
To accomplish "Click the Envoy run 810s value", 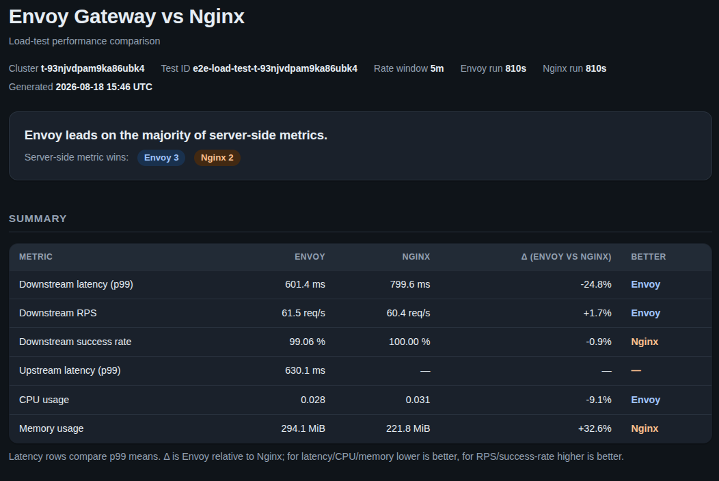I will coord(516,69).
